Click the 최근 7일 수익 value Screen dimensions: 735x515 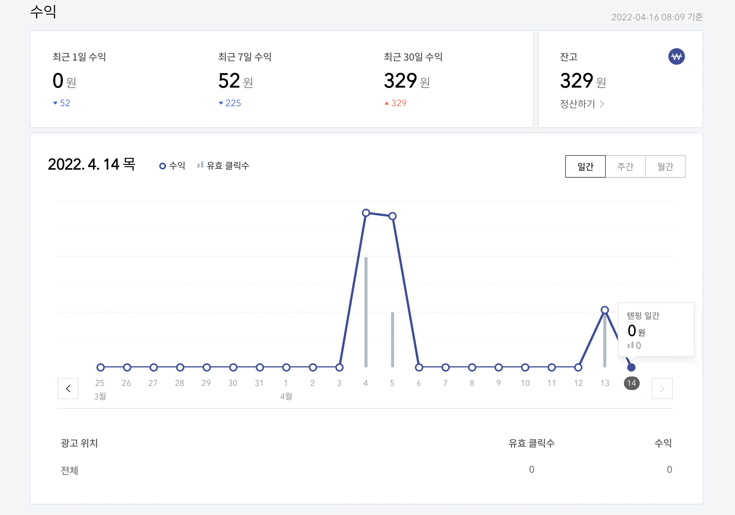229,81
